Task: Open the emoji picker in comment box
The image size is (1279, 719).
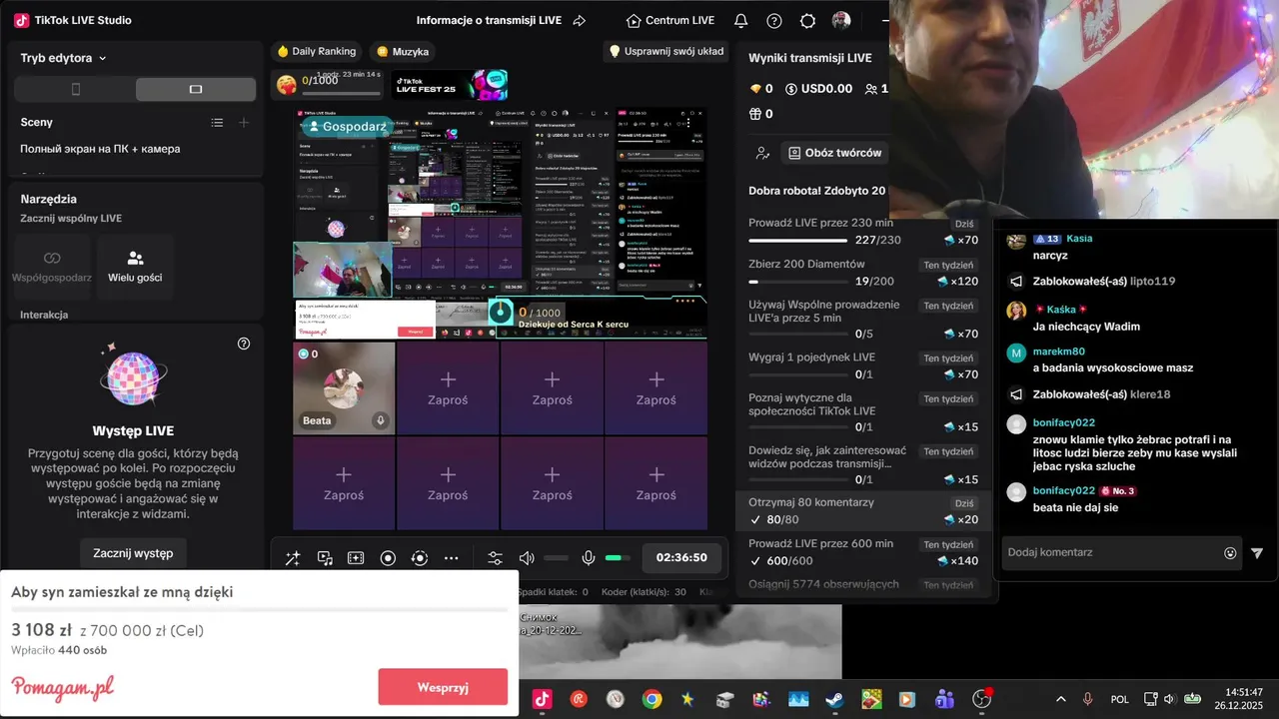Action: tap(1230, 553)
